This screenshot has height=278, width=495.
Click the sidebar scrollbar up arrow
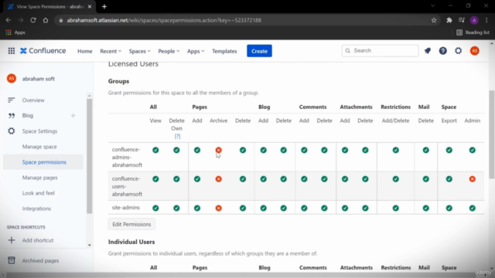pyautogui.click(x=90, y=96)
